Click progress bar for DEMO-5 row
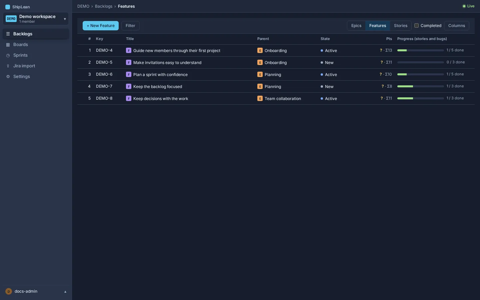Screen dimensions: 480x300 click(x=421, y=62)
